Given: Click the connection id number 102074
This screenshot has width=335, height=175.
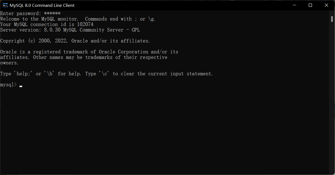Looking at the screenshot, I should pyautogui.click(x=85, y=24).
